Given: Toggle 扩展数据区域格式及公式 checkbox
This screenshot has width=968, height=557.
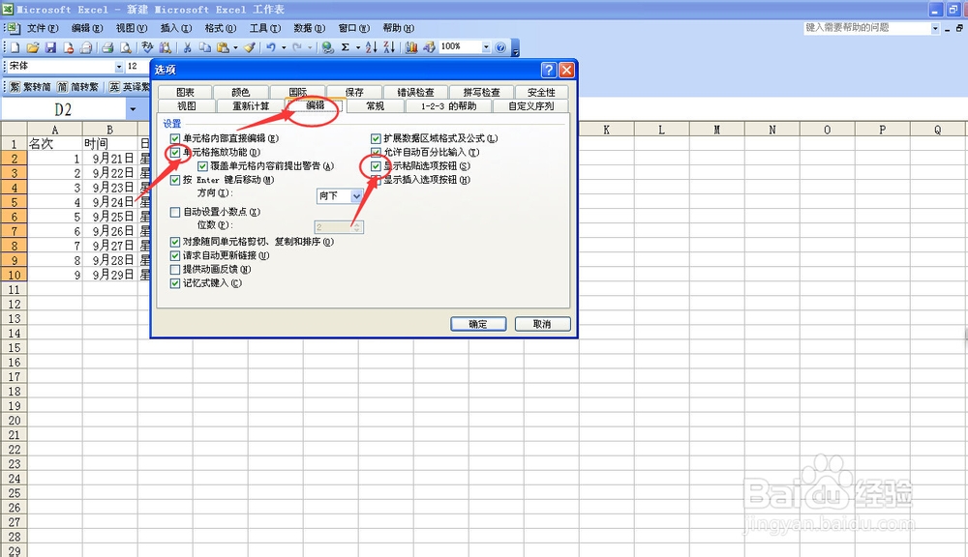Looking at the screenshot, I should click(376, 139).
